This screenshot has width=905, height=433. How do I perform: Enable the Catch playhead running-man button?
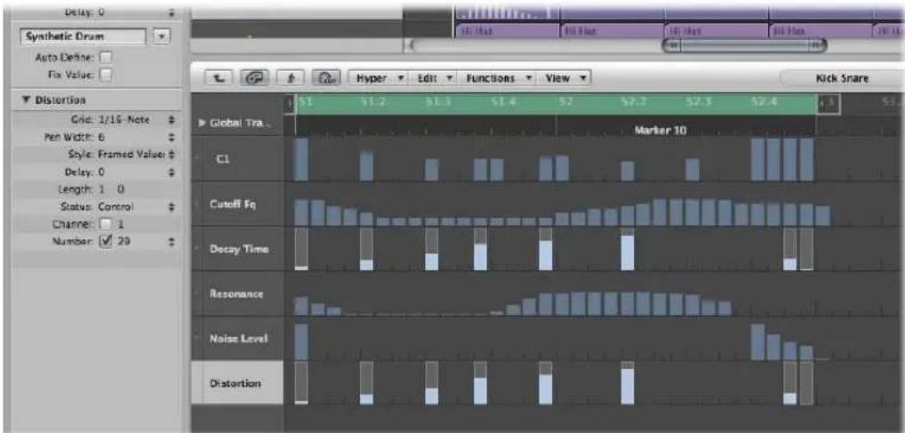tap(291, 77)
